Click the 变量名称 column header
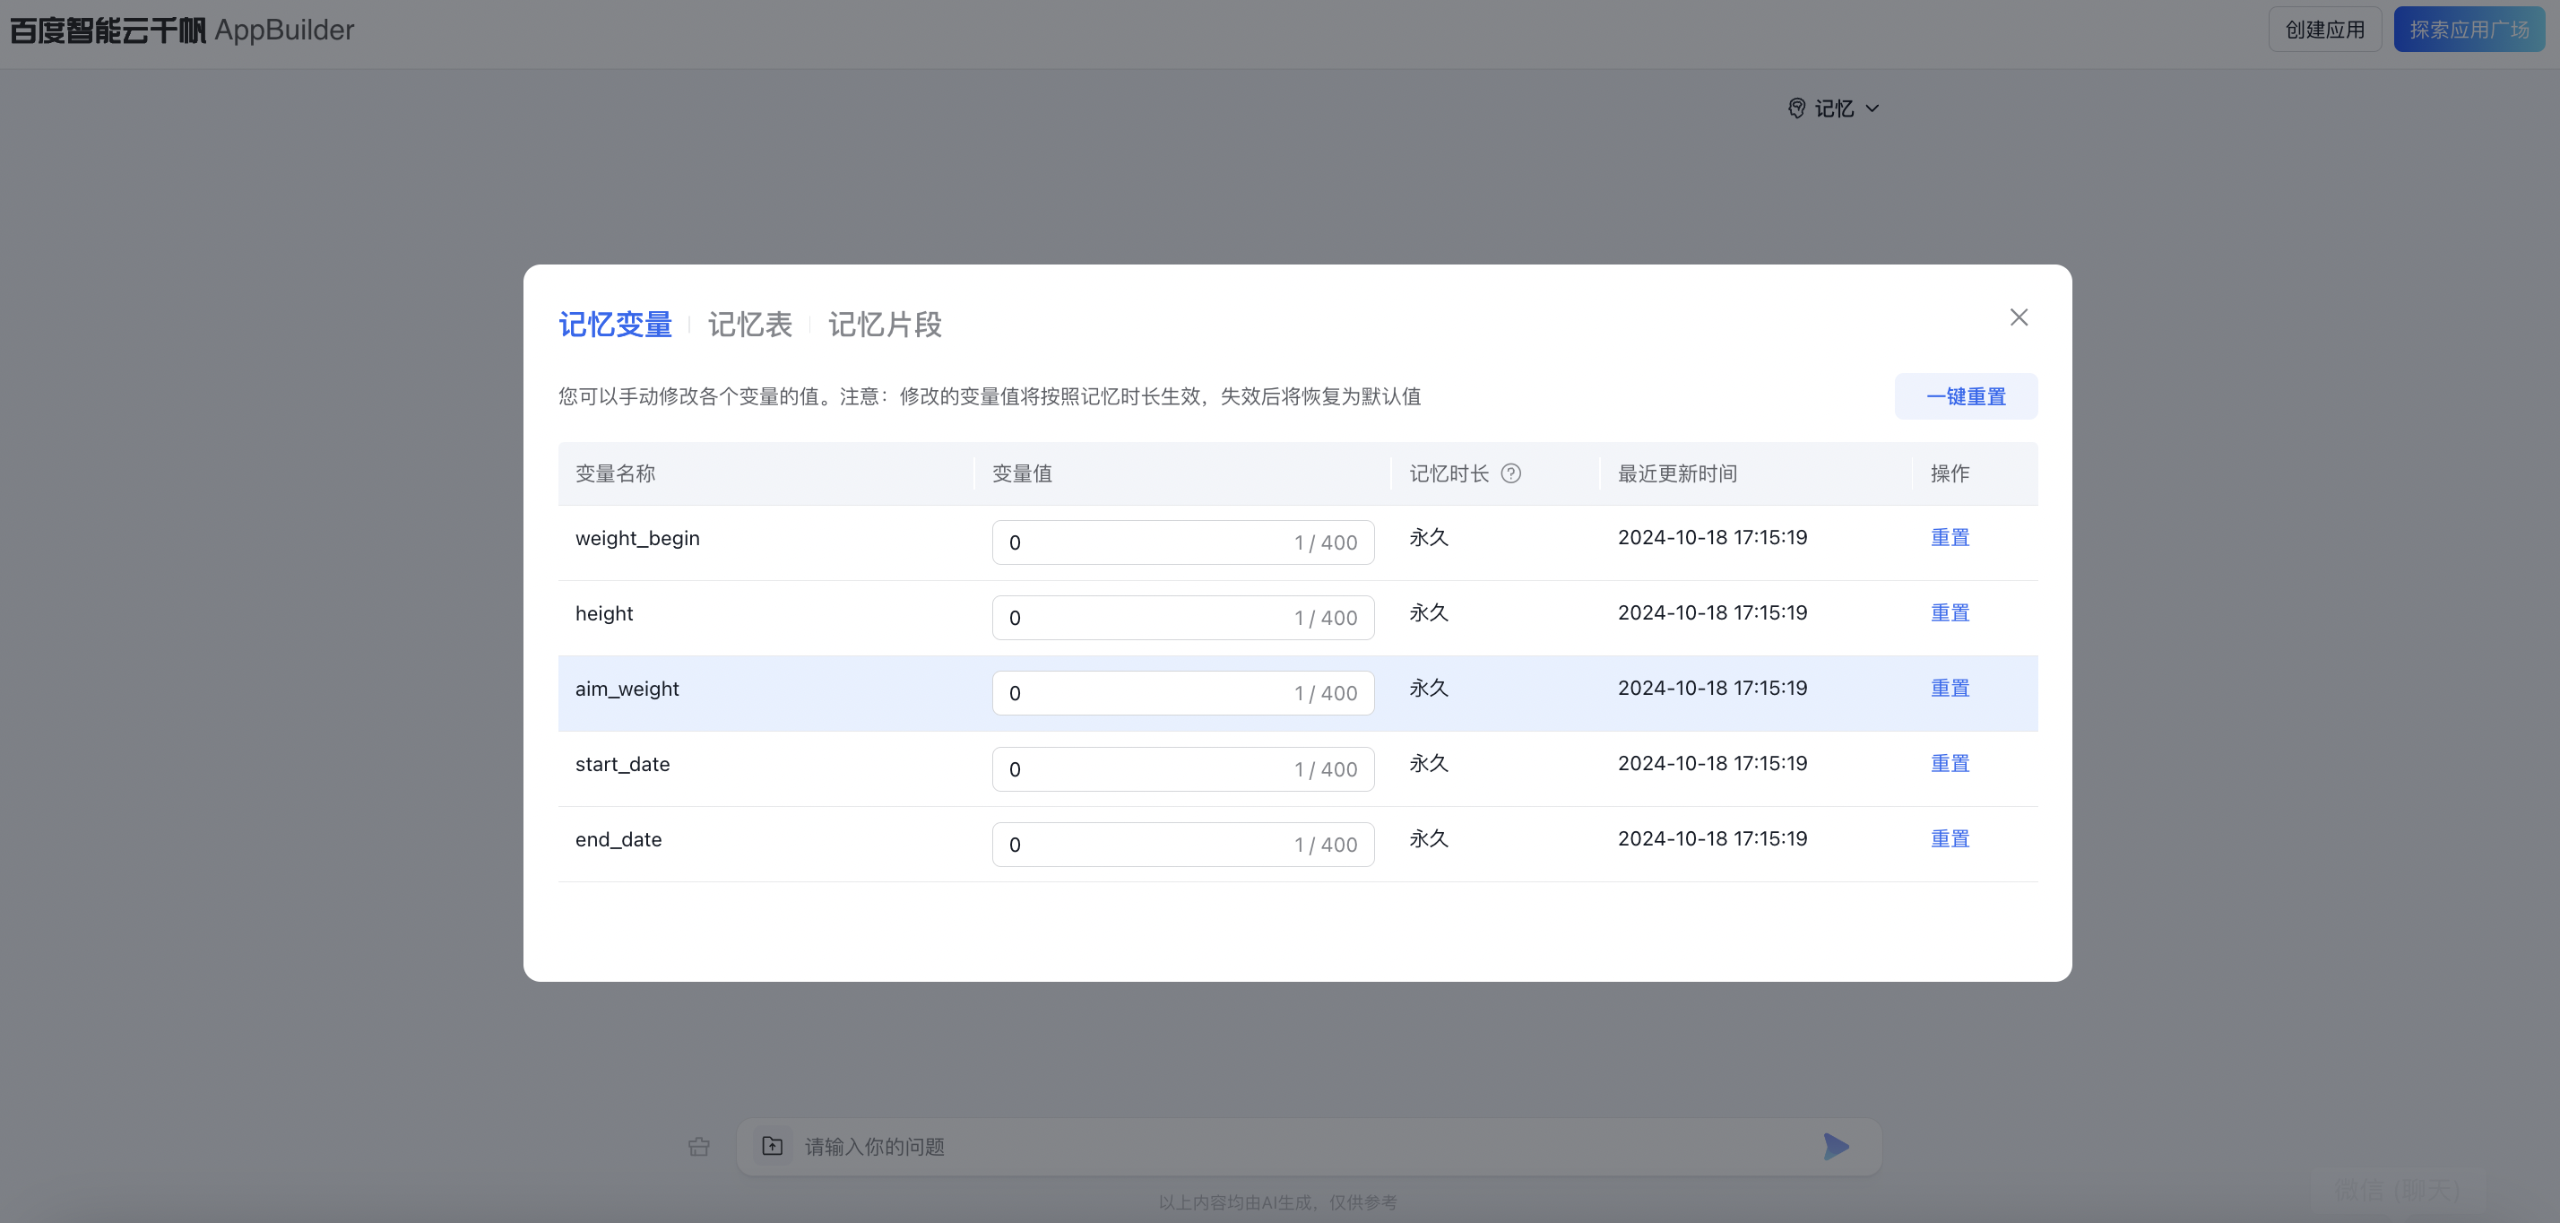The image size is (2560, 1223). (615, 474)
